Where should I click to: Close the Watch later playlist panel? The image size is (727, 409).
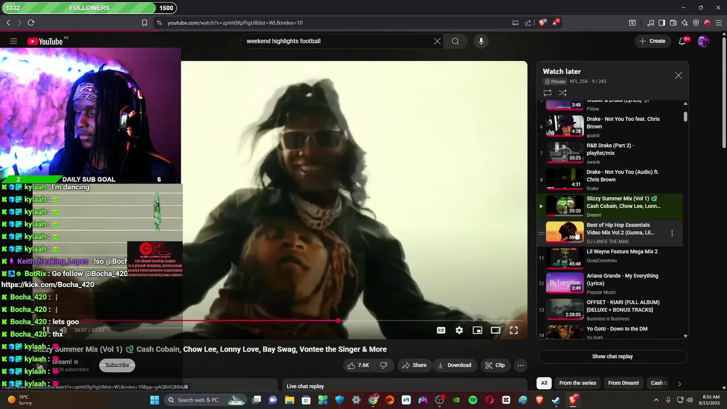[678, 76]
